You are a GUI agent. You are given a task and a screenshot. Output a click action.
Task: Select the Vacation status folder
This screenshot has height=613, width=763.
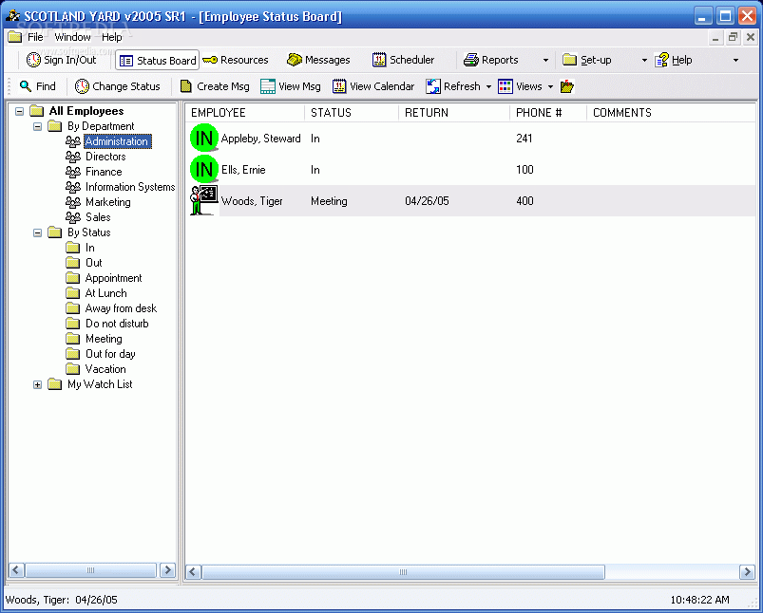(105, 369)
